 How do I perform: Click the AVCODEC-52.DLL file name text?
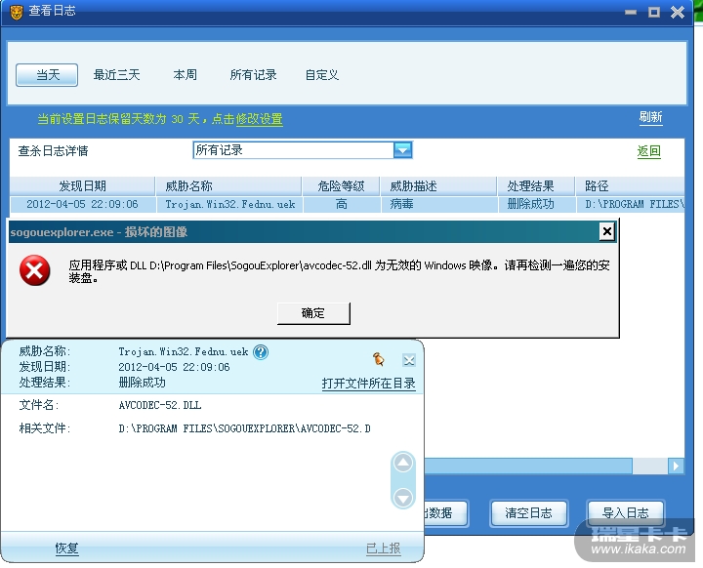tap(160, 405)
